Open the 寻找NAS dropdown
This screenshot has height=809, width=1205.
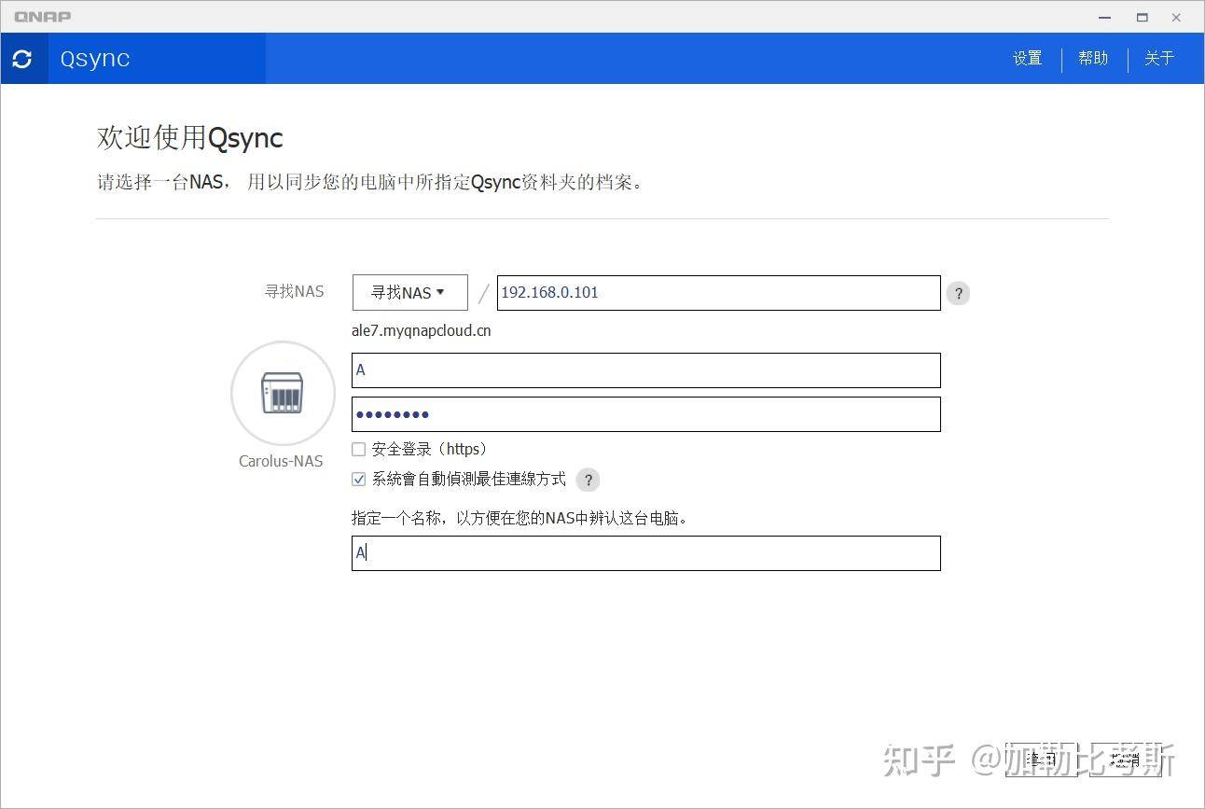coord(409,292)
